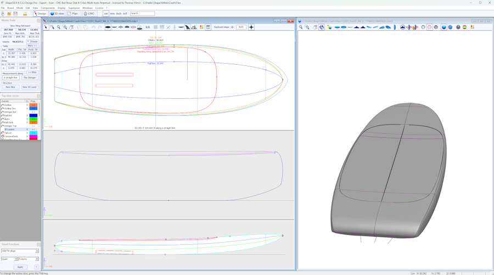This screenshot has width=494, height=275.
Task: Open the Add Fin plugs dropdown
Action: point(20,251)
